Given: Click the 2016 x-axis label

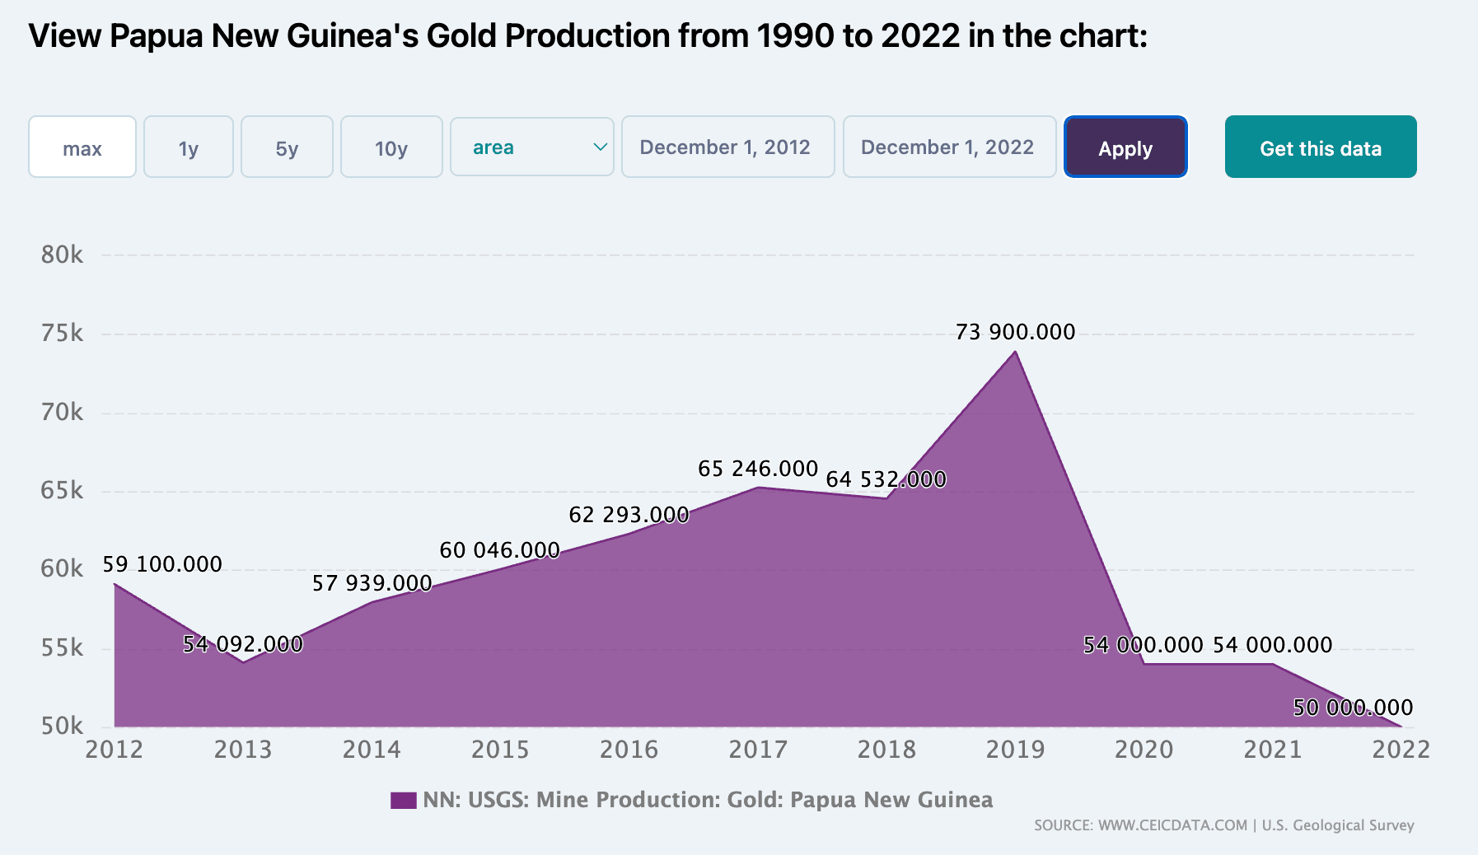Looking at the screenshot, I should tap(629, 750).
